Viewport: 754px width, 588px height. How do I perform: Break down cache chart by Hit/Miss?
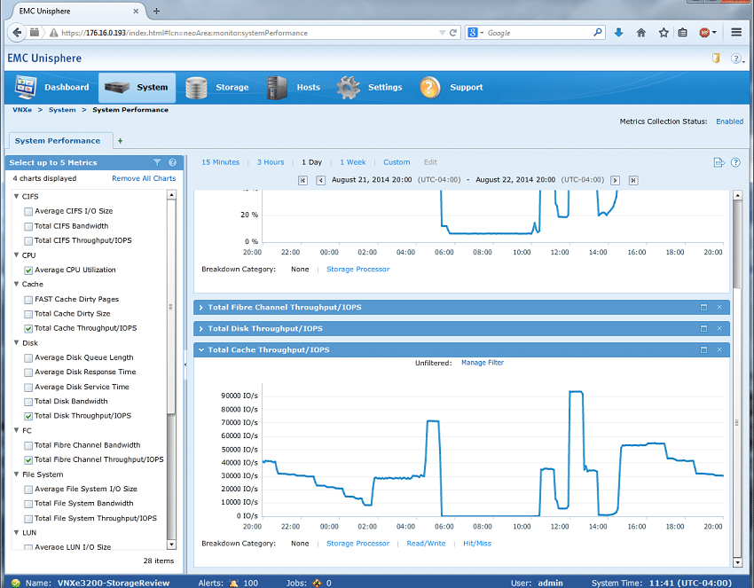[477, 544]
